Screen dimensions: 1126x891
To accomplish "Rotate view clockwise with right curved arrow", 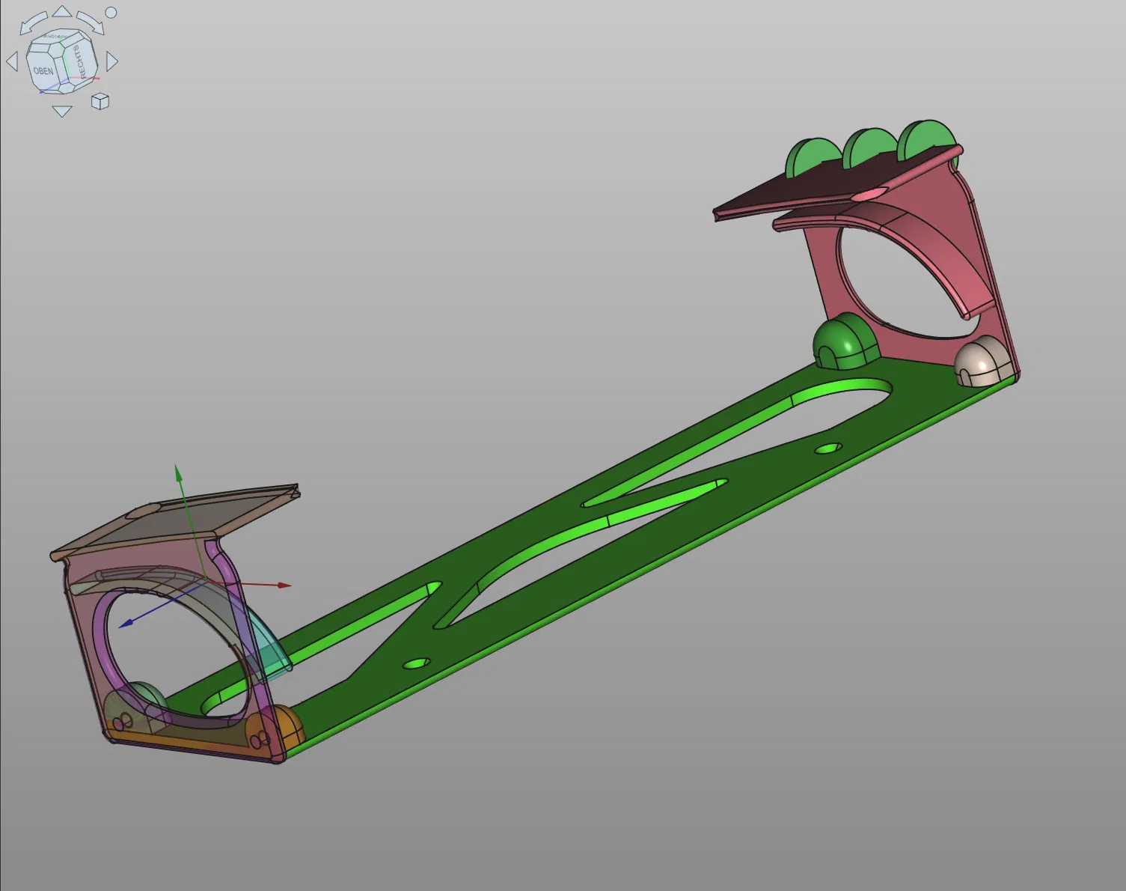I will [91, 22].
